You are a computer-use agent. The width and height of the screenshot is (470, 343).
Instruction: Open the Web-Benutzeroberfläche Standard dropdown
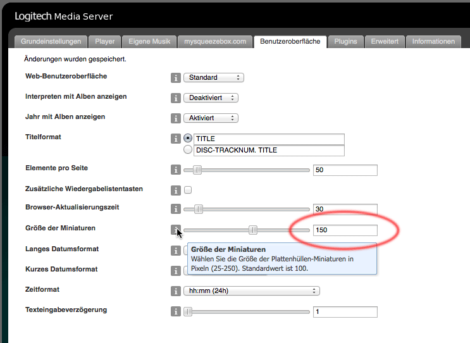click(x=213, y=78)
